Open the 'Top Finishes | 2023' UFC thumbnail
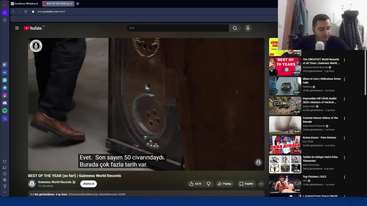 pos(285,184)
